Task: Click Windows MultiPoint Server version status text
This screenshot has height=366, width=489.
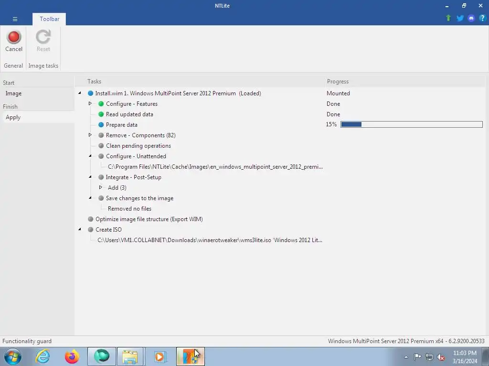Action: click(406, 341)
